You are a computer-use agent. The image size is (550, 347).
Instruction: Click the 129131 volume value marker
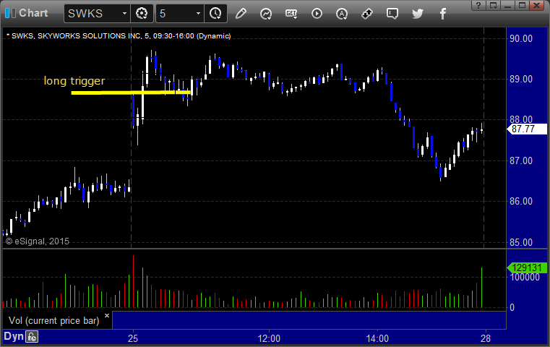click(x=527, y=267)
